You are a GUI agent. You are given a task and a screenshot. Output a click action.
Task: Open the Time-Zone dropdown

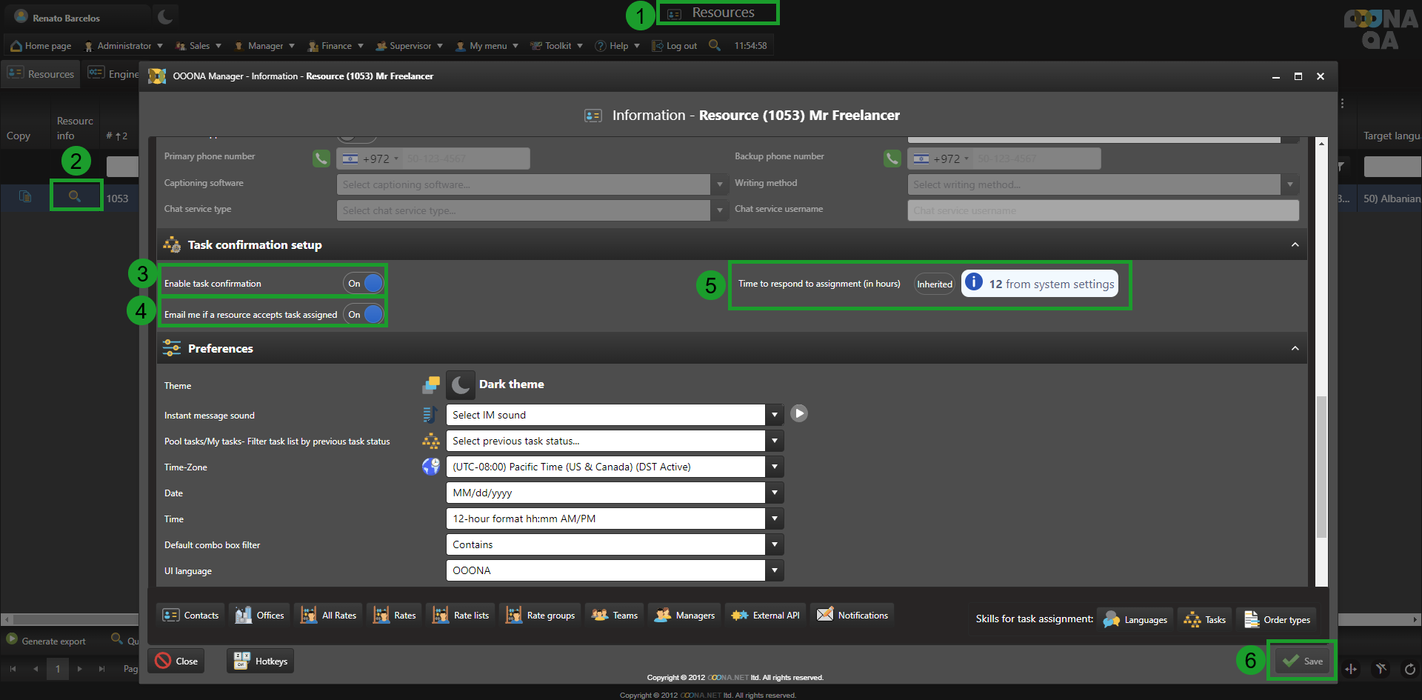774,467
